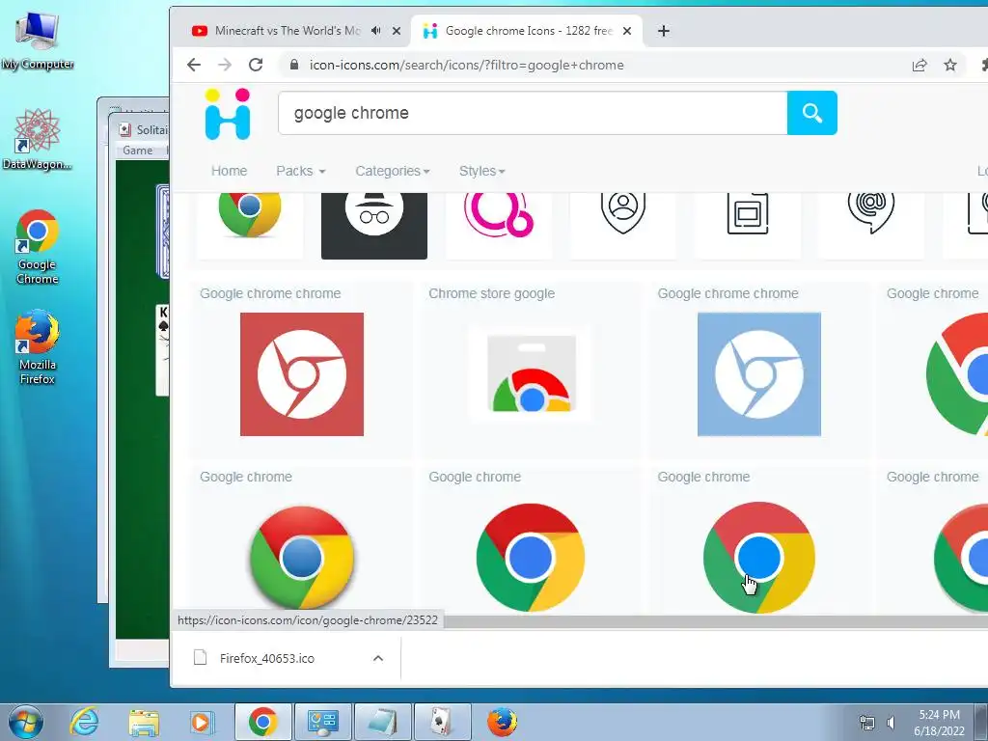Image resolution: width=988 pixels, height=741 pixels.
Task: Select the glossy 3D Google chrome icon
Action: (x=302, y=557)
